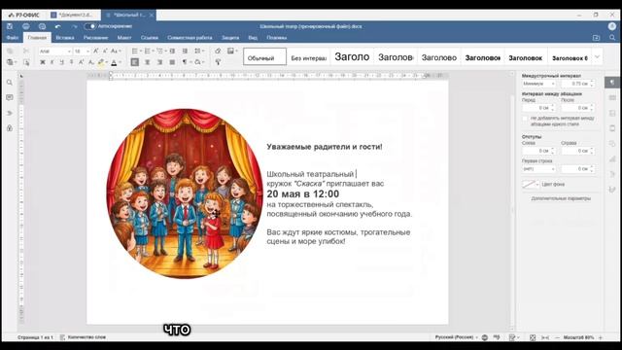This screenshot has height=350, width=622.
Task: Click the Save icon in the title bar
Action: click(10, 26)
